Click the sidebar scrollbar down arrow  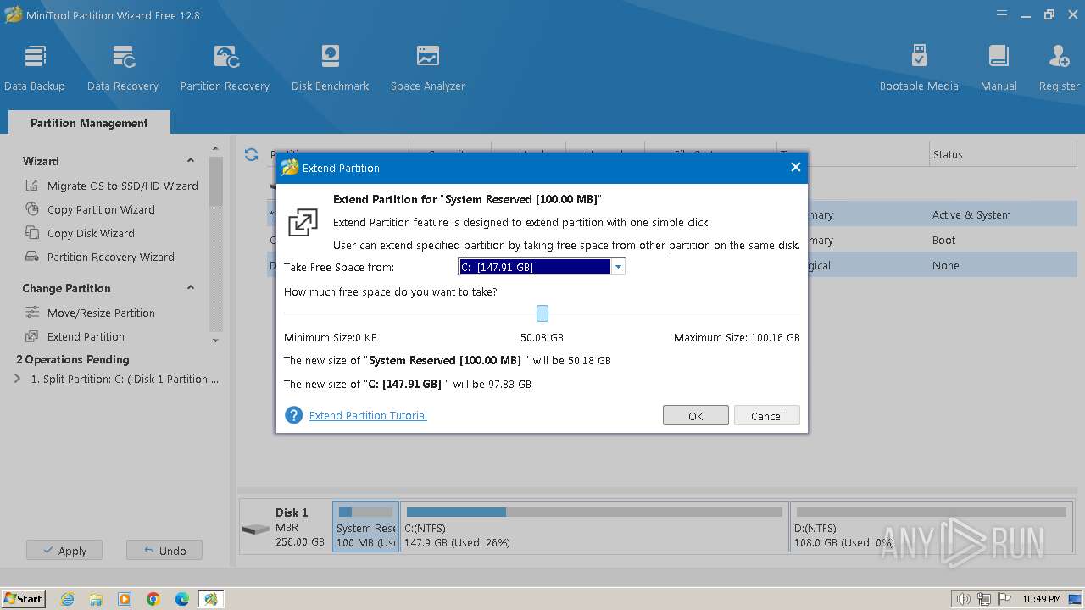click(x=215, y=341)
